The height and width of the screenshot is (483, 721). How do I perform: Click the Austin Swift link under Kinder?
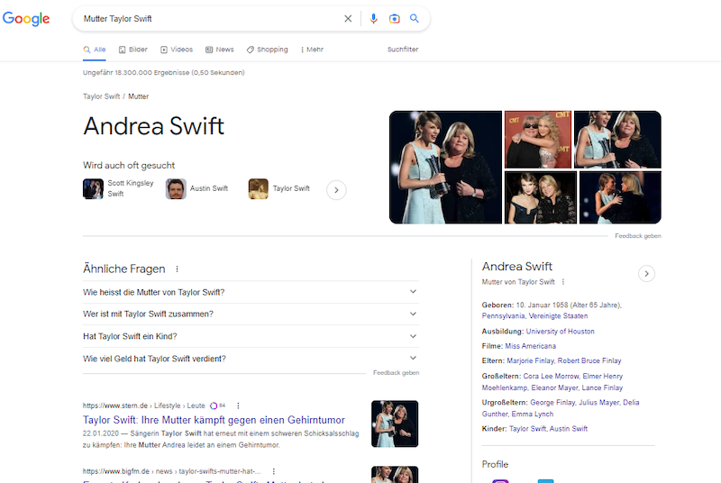click(569, 428)
